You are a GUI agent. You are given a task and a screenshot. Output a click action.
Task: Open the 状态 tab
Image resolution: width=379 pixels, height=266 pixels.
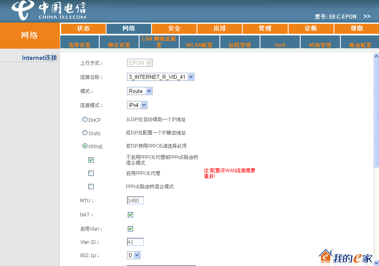(83, 29)
